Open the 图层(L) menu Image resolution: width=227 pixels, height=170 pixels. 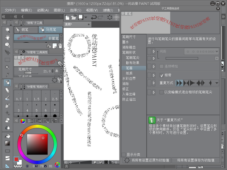tap(59, 10)
